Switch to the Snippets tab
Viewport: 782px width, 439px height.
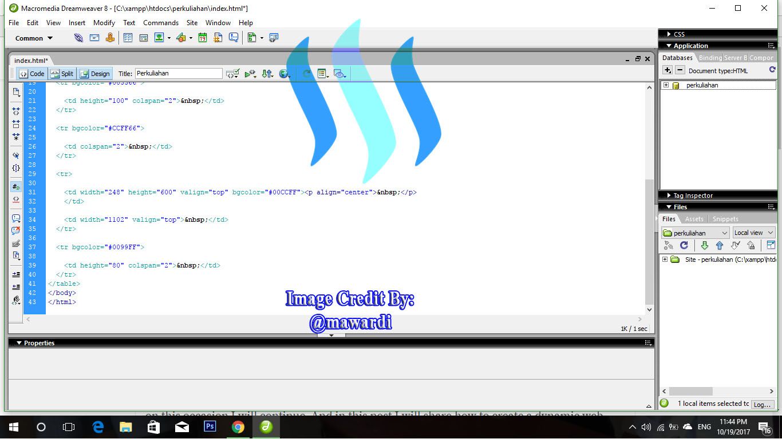tap(725, 219)
